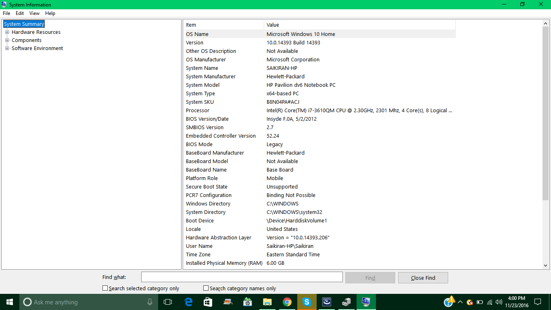Click the Installed Physical Memory (RAM) label
This screenshot has height=310, width=551.
[x=224, y=263]
